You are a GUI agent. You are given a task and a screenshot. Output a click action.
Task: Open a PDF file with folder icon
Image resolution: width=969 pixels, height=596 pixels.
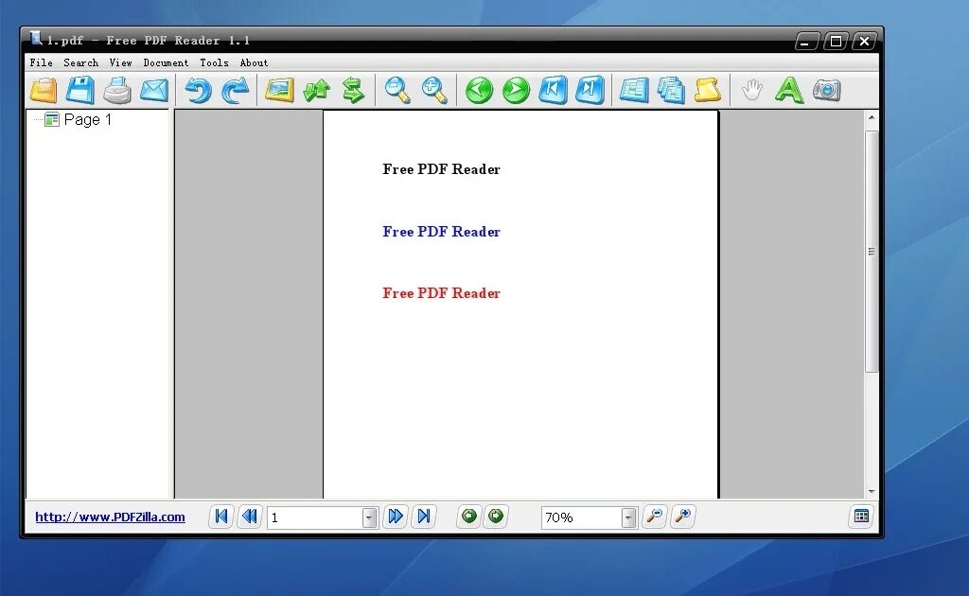click(x=44, y=90)
